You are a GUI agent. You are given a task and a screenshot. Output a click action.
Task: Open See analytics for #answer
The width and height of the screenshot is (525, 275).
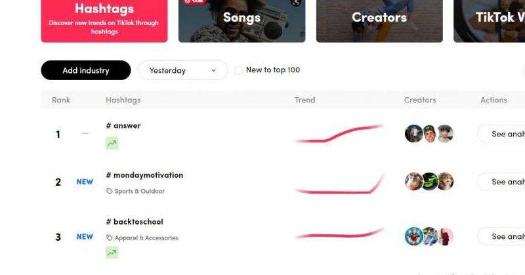501,134
